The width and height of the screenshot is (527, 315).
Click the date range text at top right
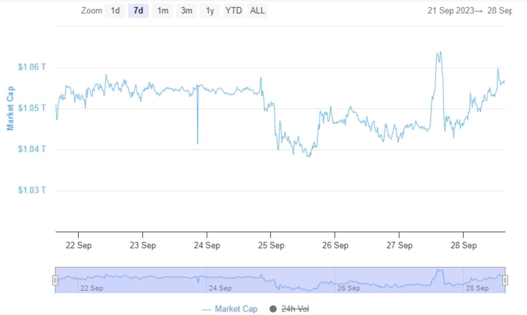(x=469, y=11)
